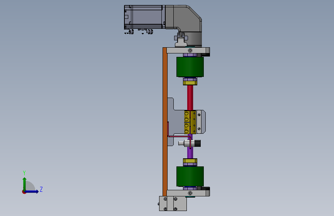Viewport: 334px width, 216px height.
Task: Click the 'Z' axis label
Action: tap(41, 189)
